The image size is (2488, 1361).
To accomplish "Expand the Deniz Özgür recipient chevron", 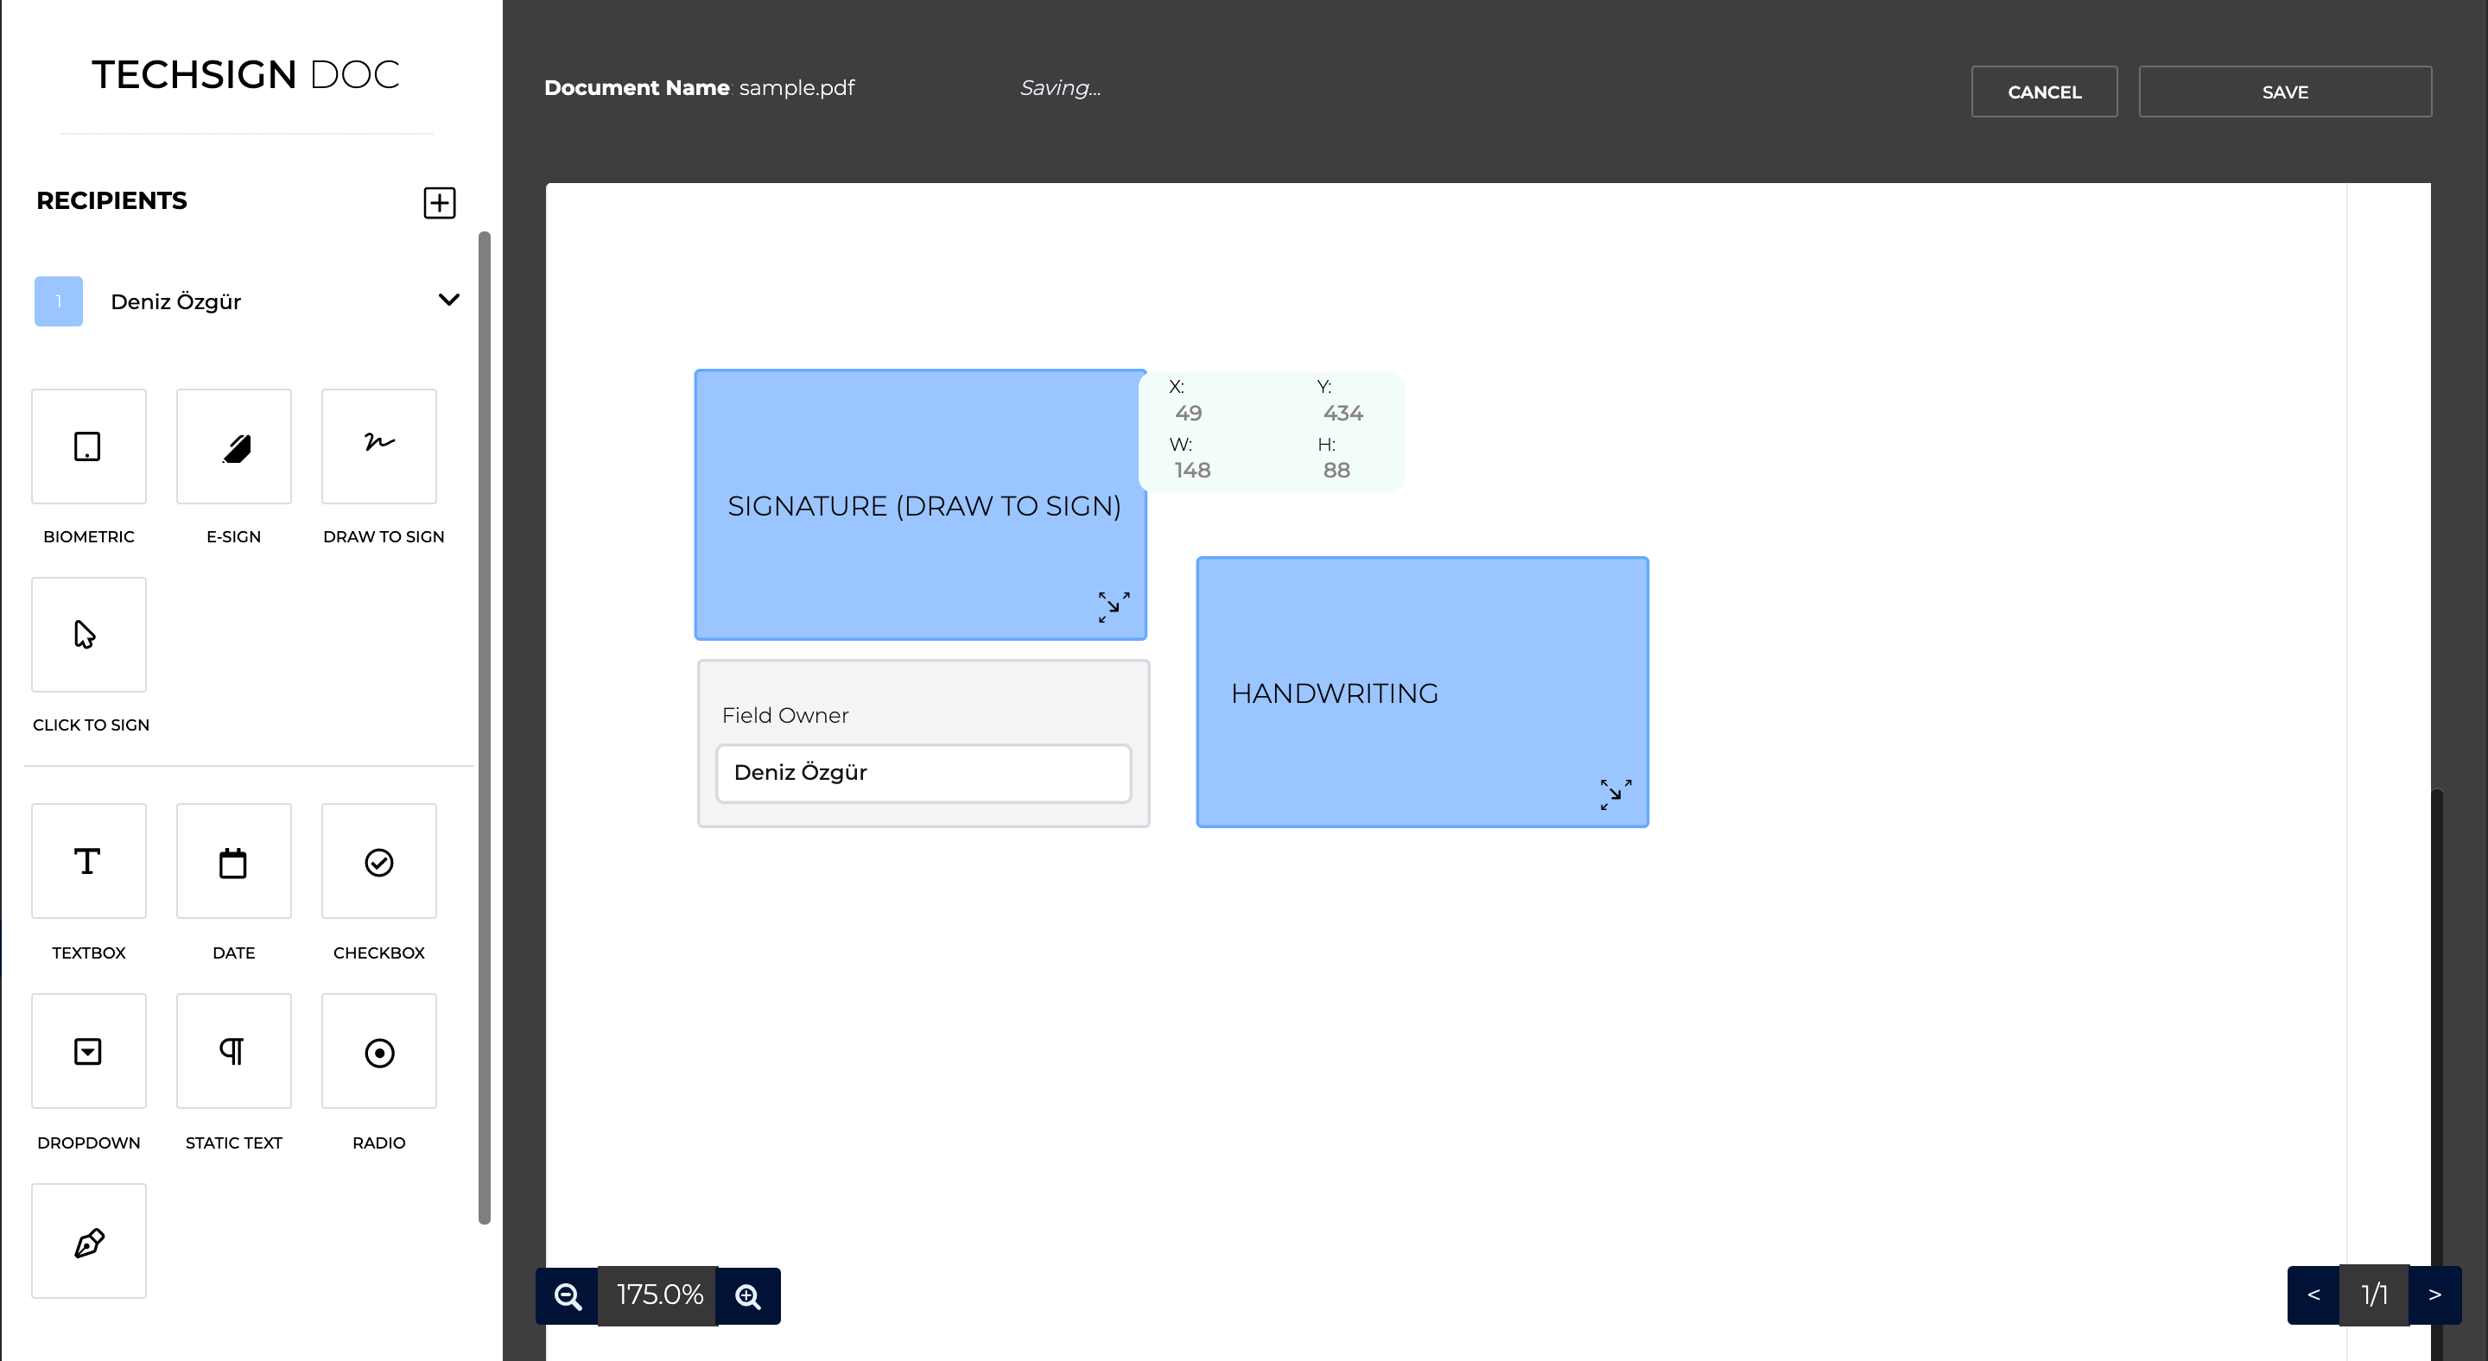I will coord(449,299).
